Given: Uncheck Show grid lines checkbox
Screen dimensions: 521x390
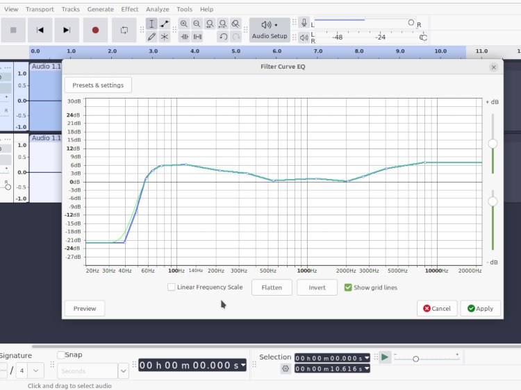Looking at the screenshot, I should [x=348, y=287].
